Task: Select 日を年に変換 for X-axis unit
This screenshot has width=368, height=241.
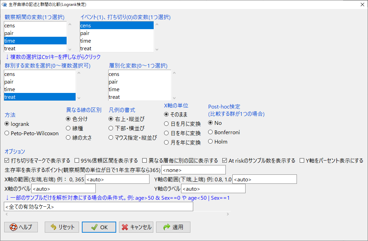Action: [167, 133]
